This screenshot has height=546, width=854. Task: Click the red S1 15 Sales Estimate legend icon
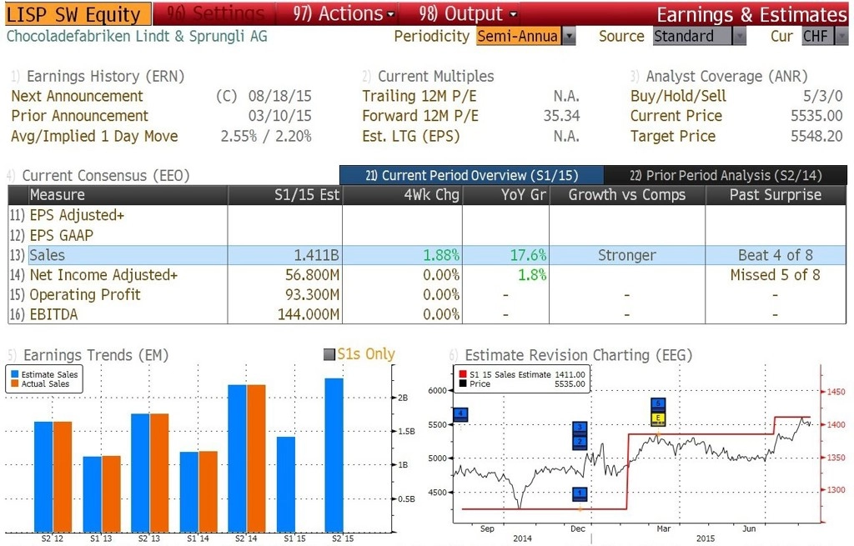(x=462, y=374)
